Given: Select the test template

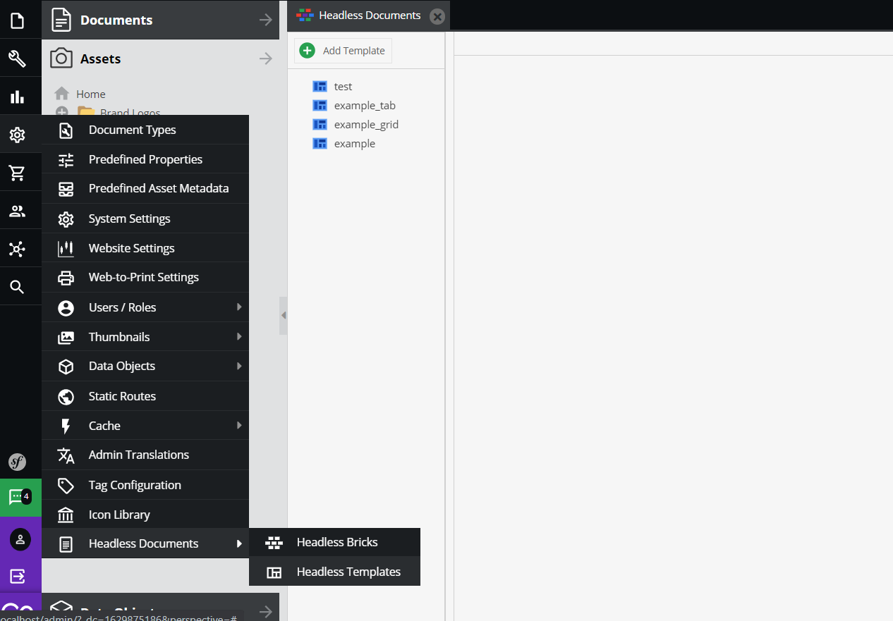Looking at the screenshot, I should click(343, 86).
